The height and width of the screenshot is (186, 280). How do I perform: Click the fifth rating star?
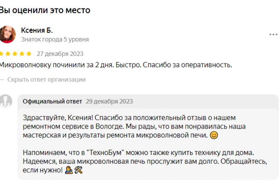29,54
